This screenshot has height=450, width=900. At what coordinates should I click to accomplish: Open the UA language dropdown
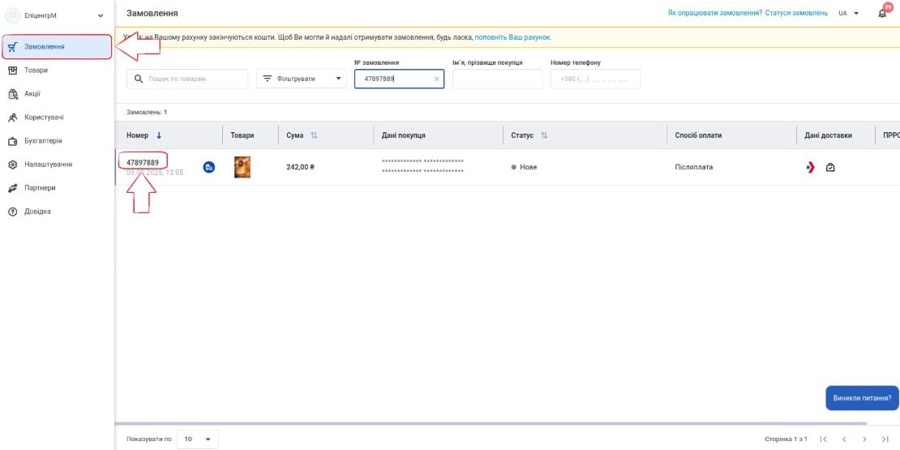click(848, 13)
